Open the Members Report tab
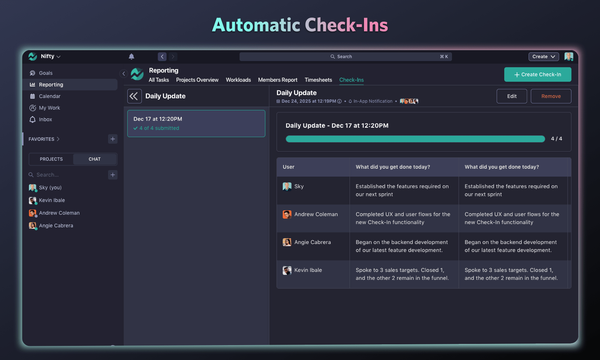The width and height of the screenshot is (600, 360). (278, 80)
